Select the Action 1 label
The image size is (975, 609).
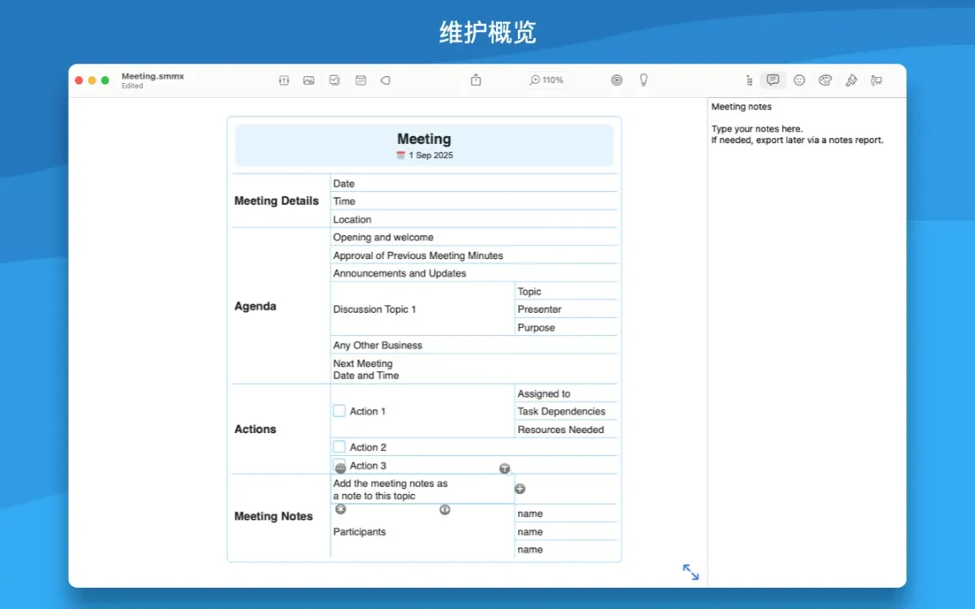pyautogui.click(x=367, y=411)
